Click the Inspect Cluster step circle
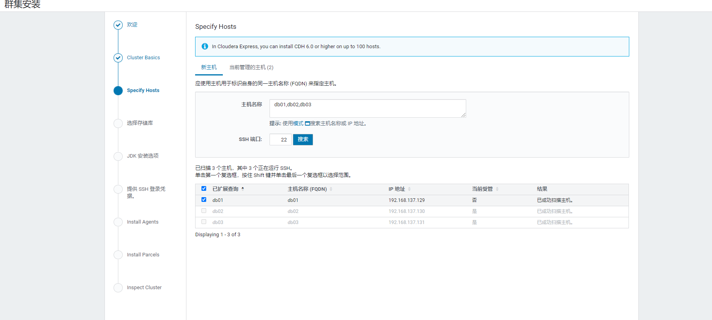Viewport: 712px width, 320px height. coord(118,288)
